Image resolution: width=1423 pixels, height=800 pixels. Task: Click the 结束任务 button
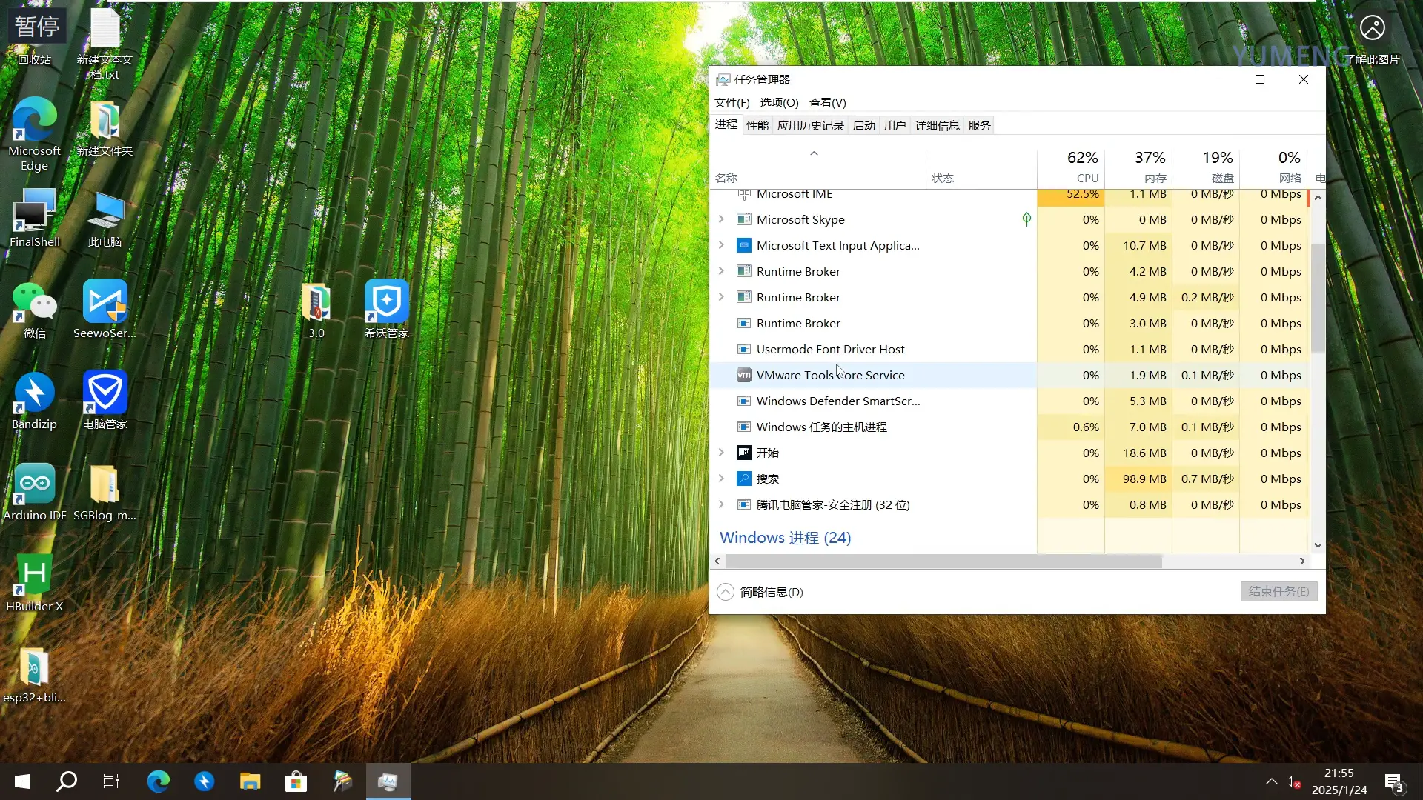(1278, 591)
